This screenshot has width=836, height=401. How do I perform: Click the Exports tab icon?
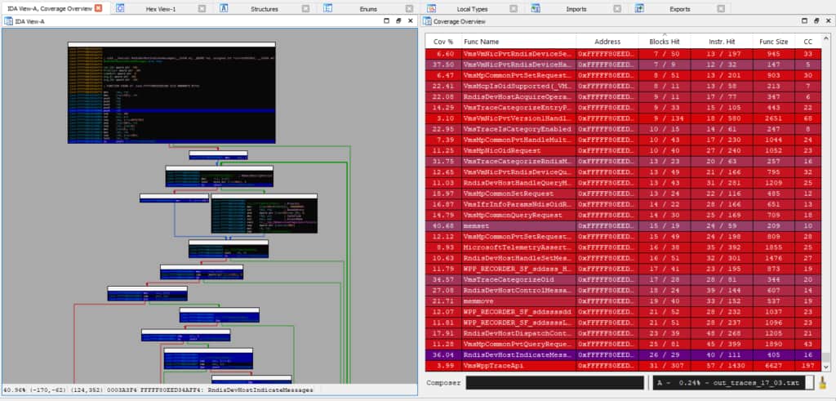[639, 8]
